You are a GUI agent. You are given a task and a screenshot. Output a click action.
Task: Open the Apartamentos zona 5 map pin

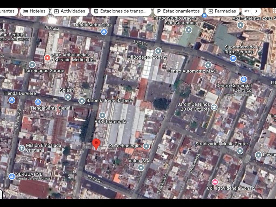[240, 25]
